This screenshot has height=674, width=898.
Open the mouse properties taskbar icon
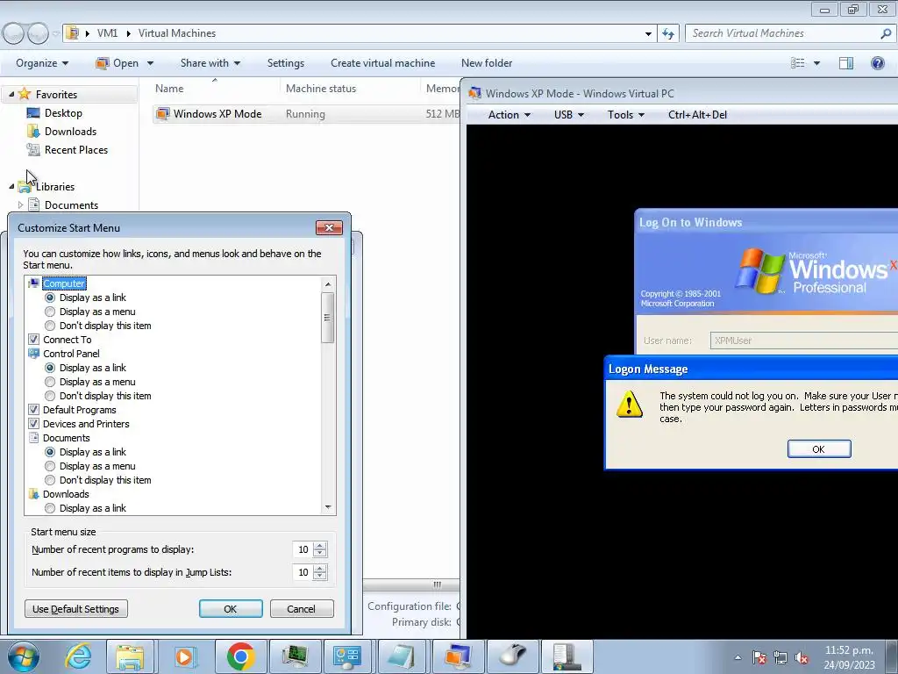(512, 656)
